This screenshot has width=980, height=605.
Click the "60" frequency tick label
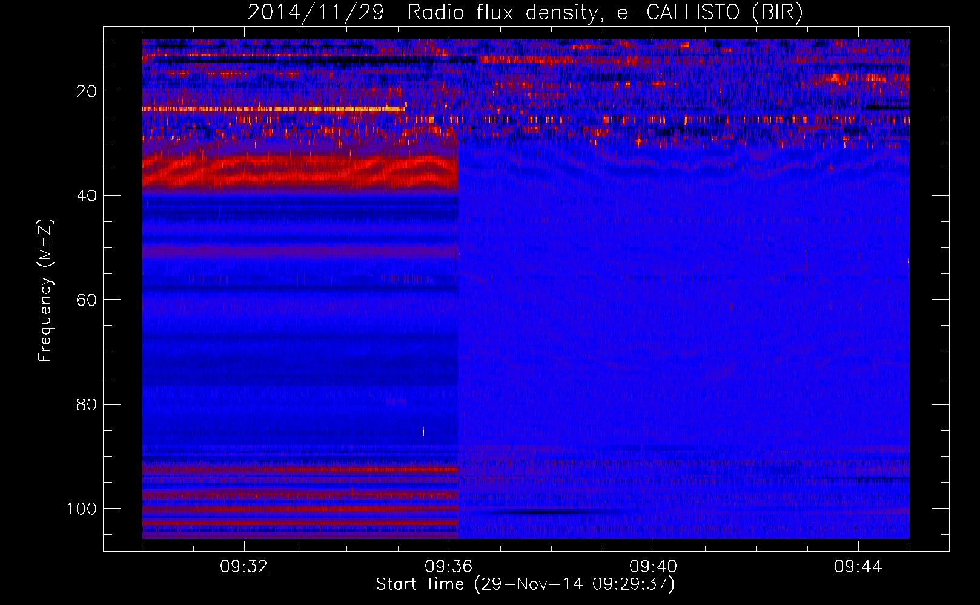point(87,300)
